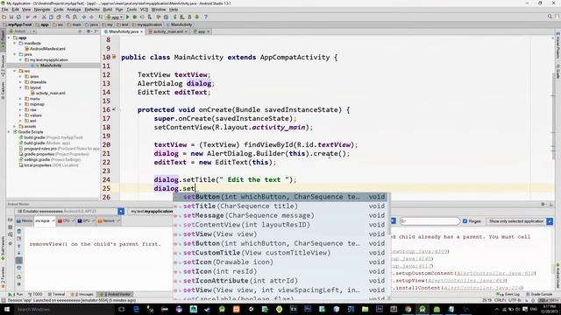Close the MainActivity.java tab
Viewport: 561px width, 315px height.
[x=141, y=31]
